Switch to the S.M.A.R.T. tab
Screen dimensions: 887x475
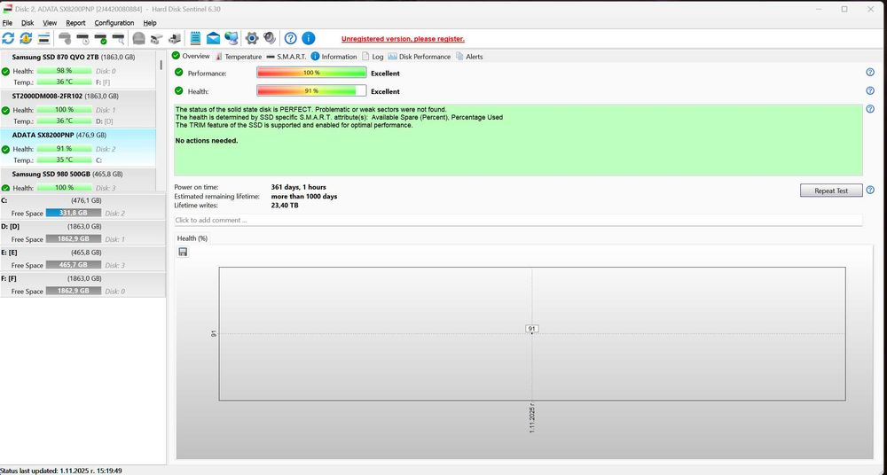[x=287, y=57]
